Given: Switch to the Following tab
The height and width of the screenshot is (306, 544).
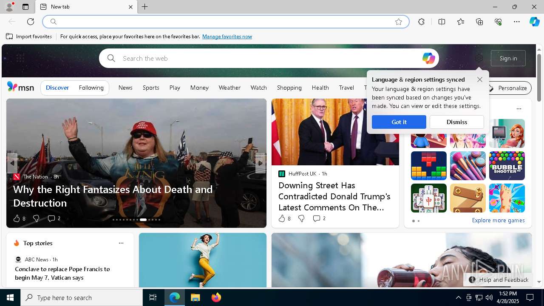Looking at the screenshot, I should point(91,88).
